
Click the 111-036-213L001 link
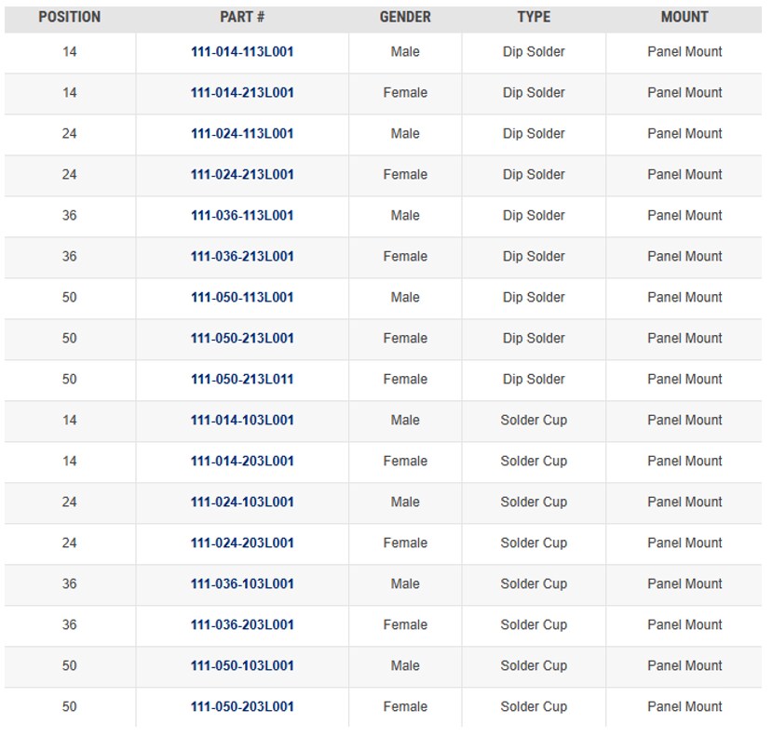[x=242, y=257]
